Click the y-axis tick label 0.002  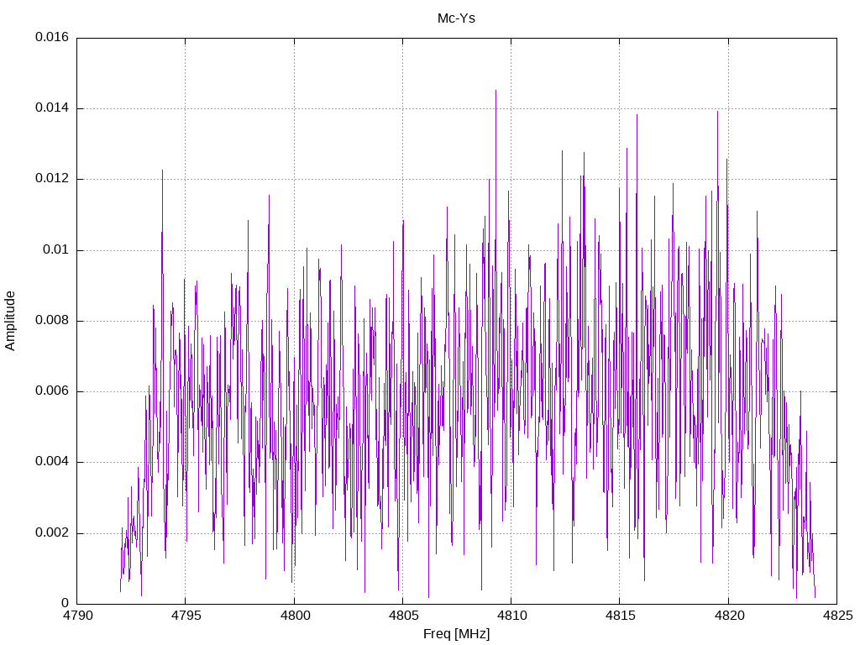(x=52, y=533)
